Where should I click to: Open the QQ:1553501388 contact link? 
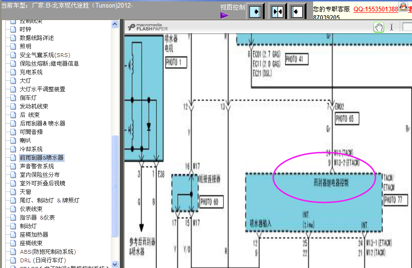point(375,9)
